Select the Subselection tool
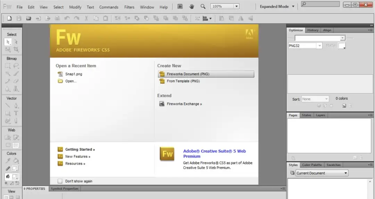This screenshot has height=199, width=375. click(16, 42)
